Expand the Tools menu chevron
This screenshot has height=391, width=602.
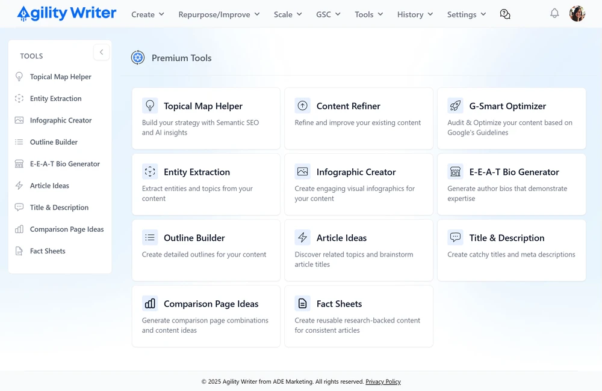click(380, 14)
